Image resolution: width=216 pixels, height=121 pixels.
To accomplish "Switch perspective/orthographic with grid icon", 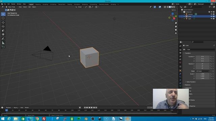I will (176, 33).
